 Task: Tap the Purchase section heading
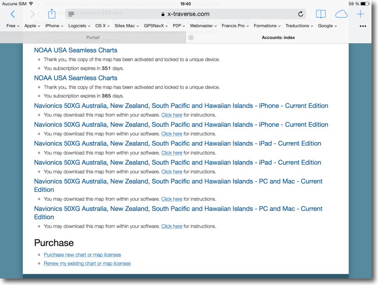click(54, 243)
